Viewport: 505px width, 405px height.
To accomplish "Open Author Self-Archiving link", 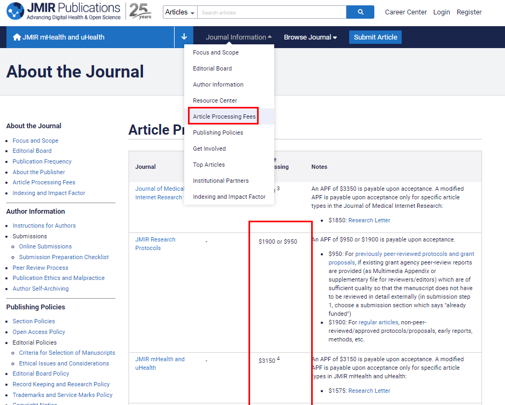I will click(x=41, y=289).
